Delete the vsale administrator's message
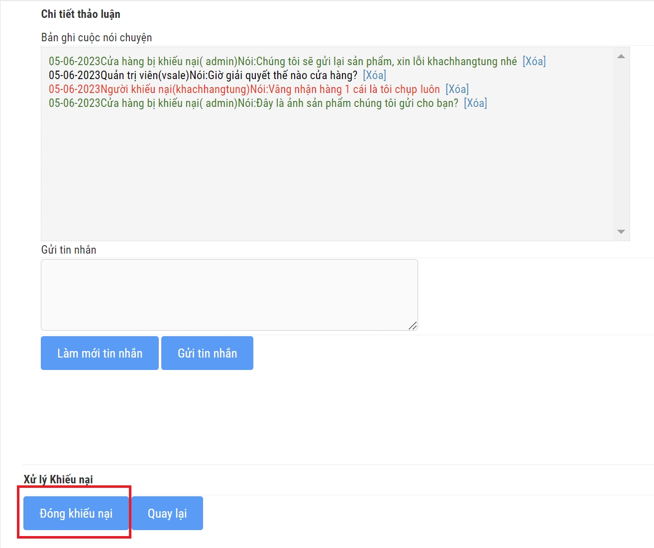 [x=374, y=76]
